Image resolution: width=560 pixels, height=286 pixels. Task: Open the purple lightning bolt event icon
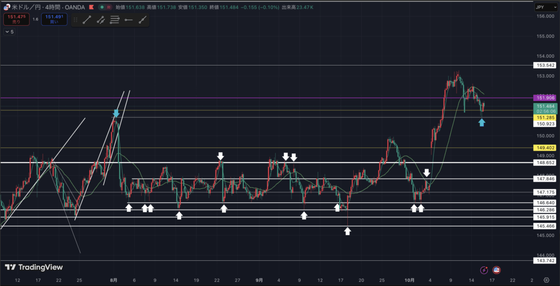coord(484,270)
